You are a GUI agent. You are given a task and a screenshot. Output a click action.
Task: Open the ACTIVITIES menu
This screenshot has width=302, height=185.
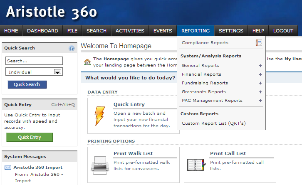coord(130,31)
